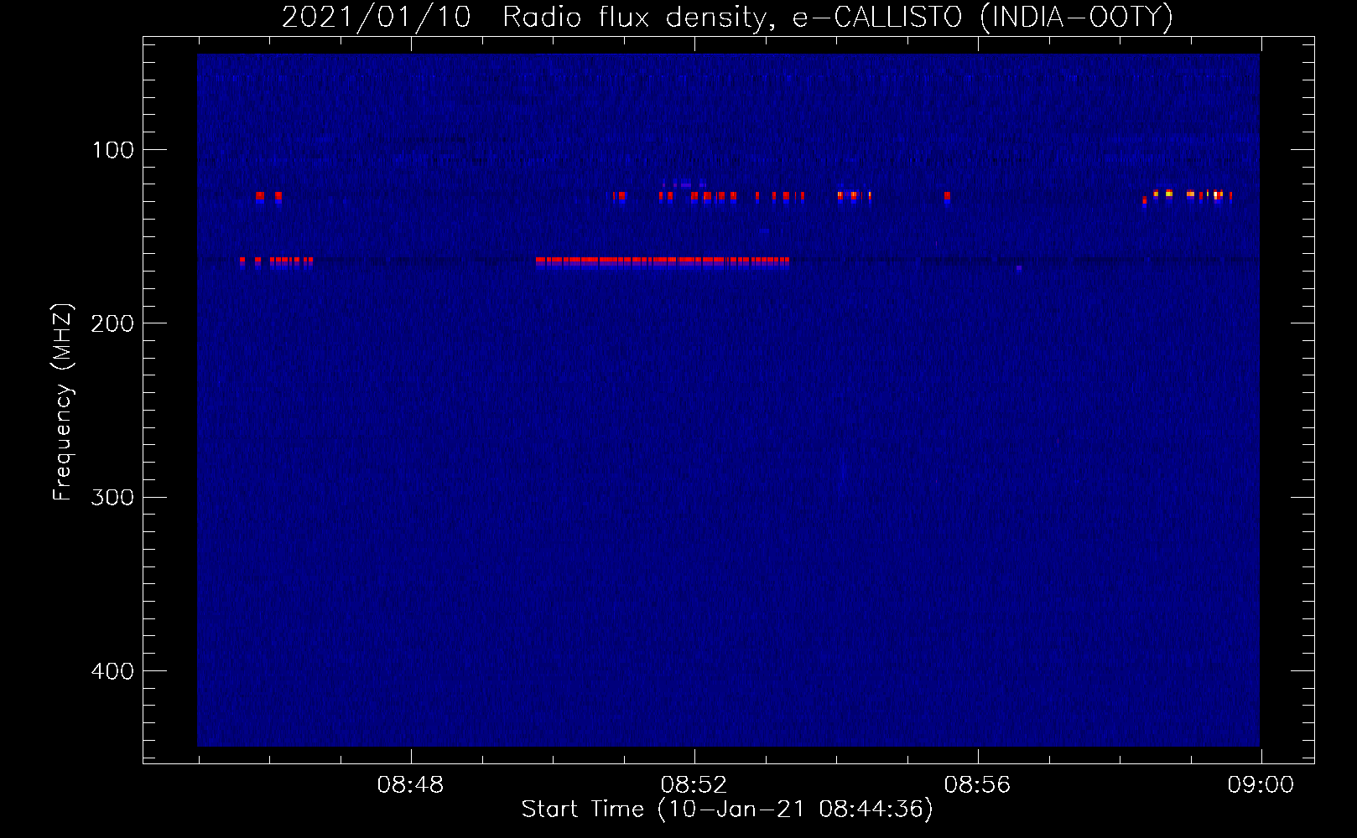The height and width of the screenshot is (838, 1357).
Task: Click the '400' frequency tick label
Action: point(112,671)
